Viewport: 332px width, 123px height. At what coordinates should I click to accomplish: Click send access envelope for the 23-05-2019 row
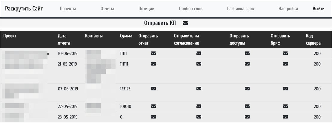pyautogui.click(x=247, y=117)
